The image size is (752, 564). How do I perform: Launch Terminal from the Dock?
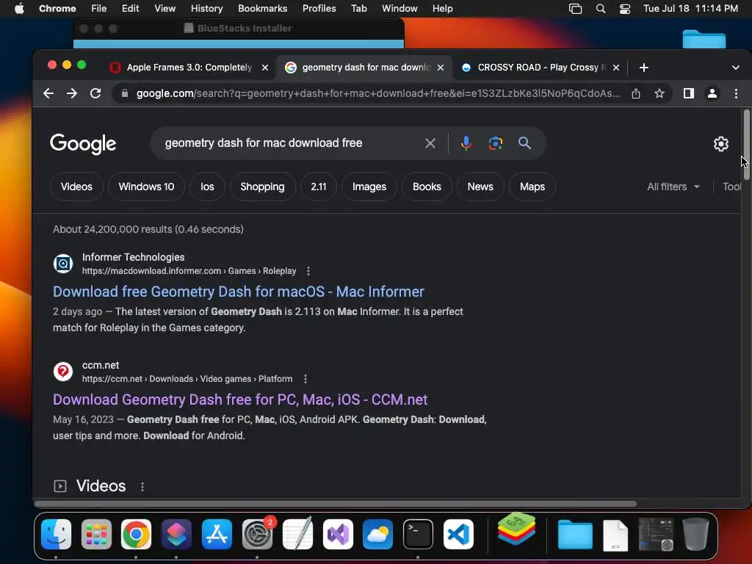point(418,535)
